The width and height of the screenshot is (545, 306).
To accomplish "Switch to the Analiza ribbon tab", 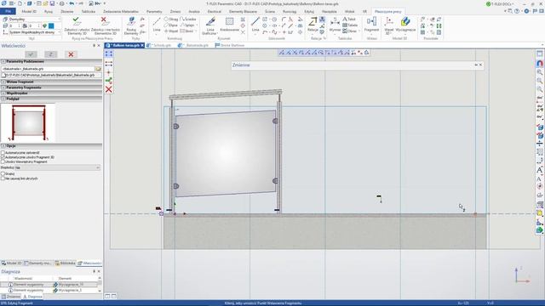I will point(194,11).
